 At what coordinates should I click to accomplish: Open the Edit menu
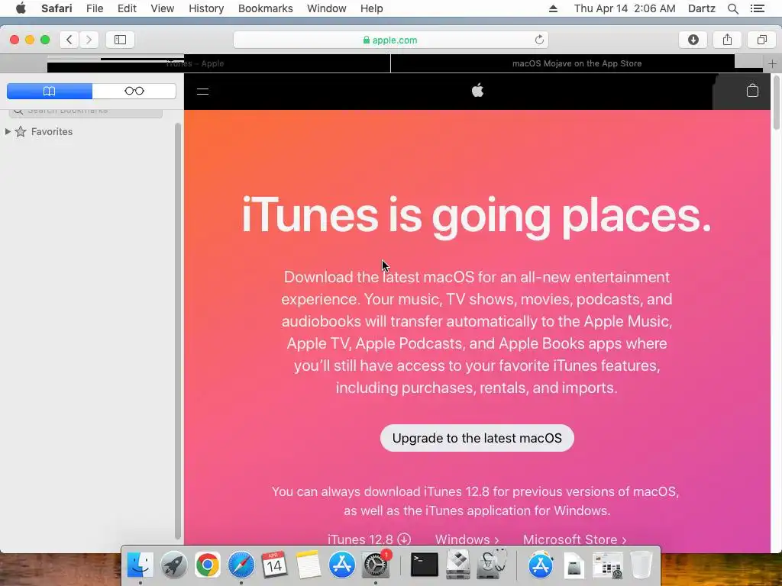tap(127, 8)
